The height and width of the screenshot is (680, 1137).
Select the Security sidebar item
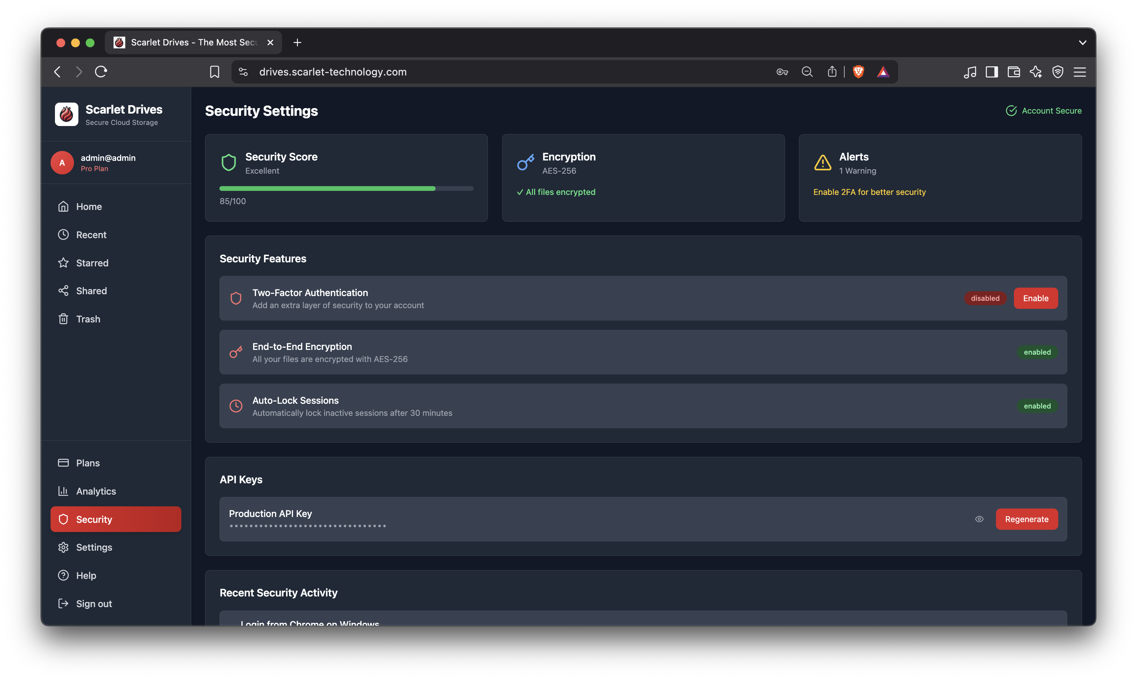click(x=116, y=519)
